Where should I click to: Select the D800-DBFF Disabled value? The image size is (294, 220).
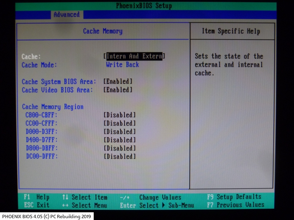[119, 148]
